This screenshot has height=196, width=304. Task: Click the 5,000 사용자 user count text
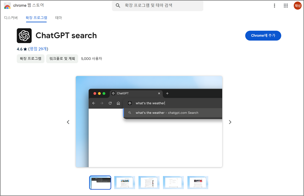(91, 59)
